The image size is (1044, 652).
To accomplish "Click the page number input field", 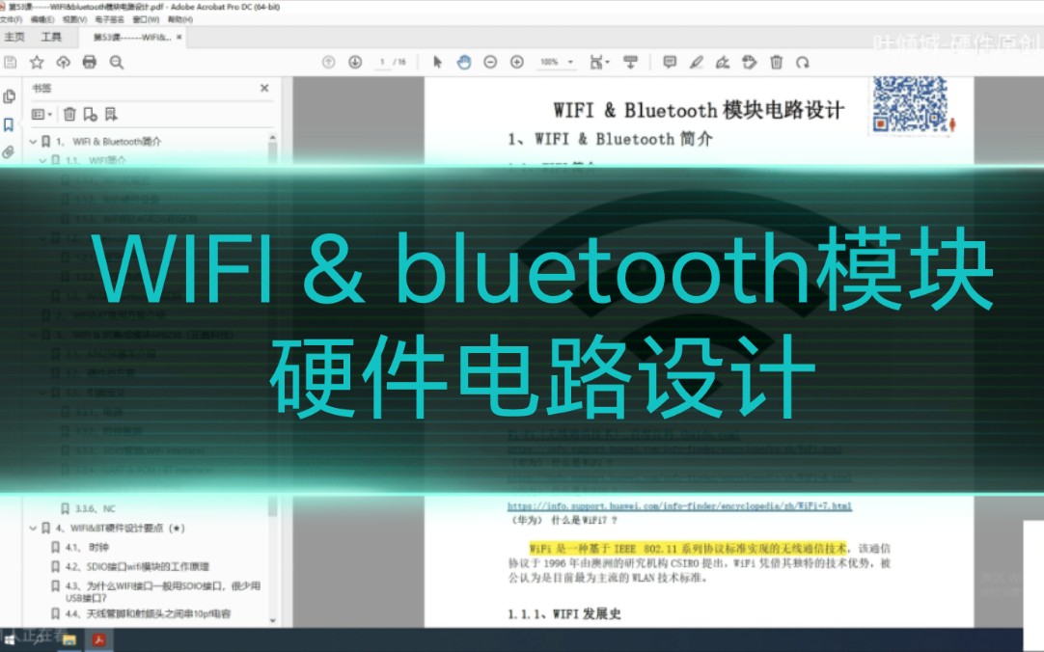I will coord(381,62).
